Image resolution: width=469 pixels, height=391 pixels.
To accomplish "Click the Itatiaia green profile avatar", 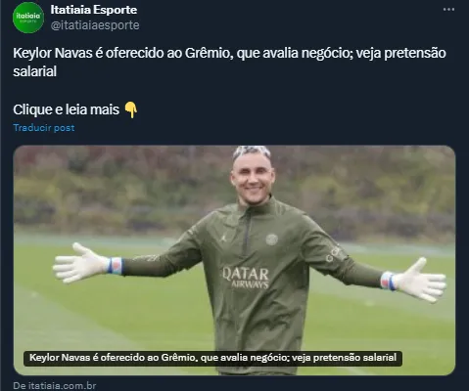I will [28, 18].
